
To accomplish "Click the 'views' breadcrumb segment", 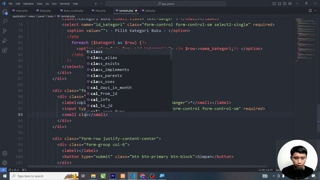I will pos(31,16).
